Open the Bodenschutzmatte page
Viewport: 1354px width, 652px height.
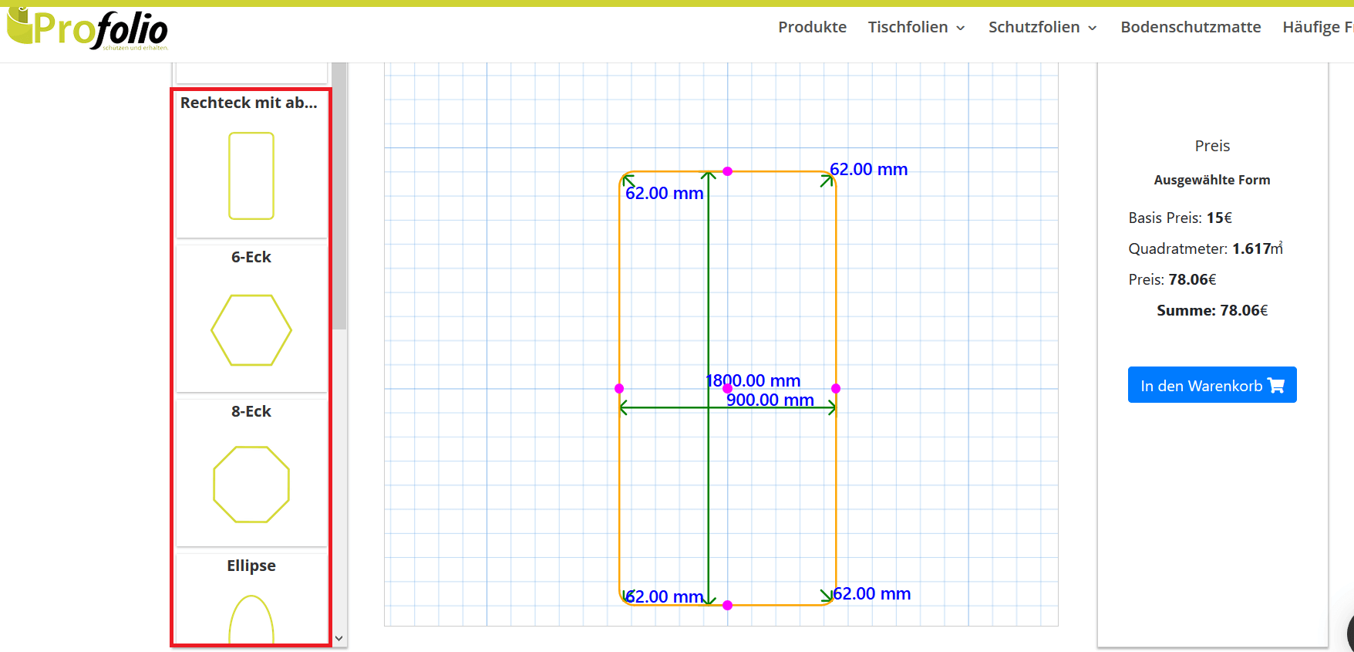(x=1191, y=27)
